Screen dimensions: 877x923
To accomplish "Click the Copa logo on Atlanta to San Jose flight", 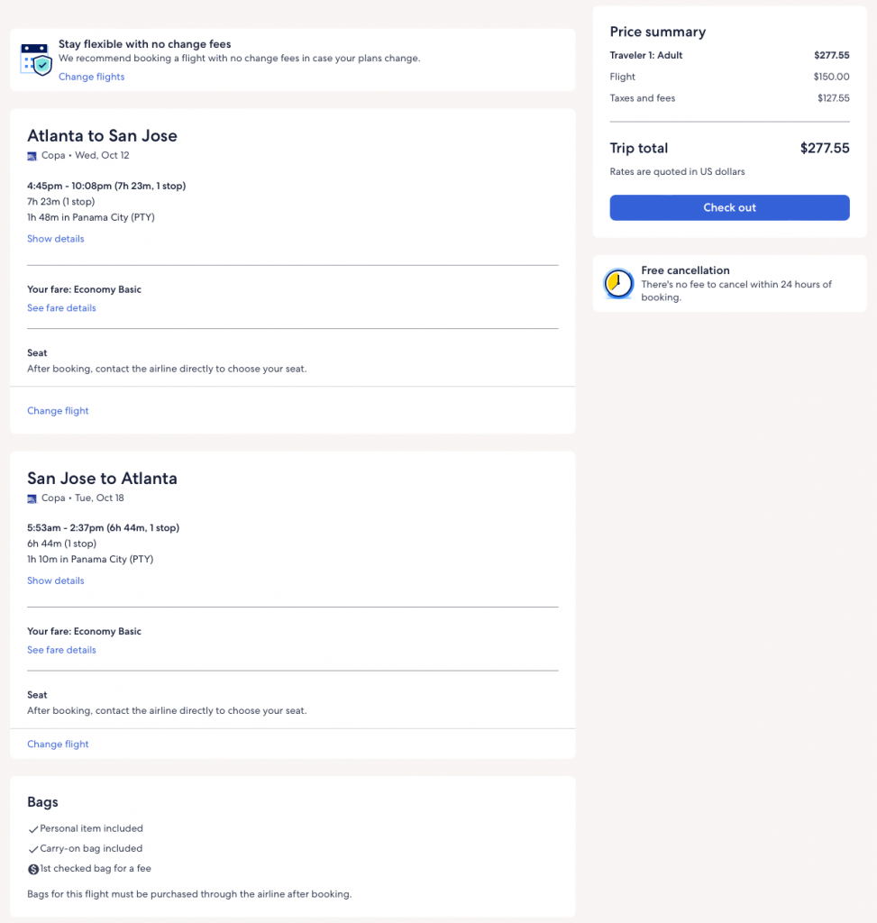I will (x=32, y=156).
